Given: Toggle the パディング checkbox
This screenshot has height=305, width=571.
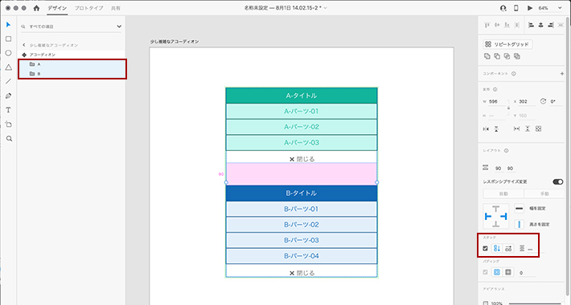Looking at the screenshot, I should [486, 272].
